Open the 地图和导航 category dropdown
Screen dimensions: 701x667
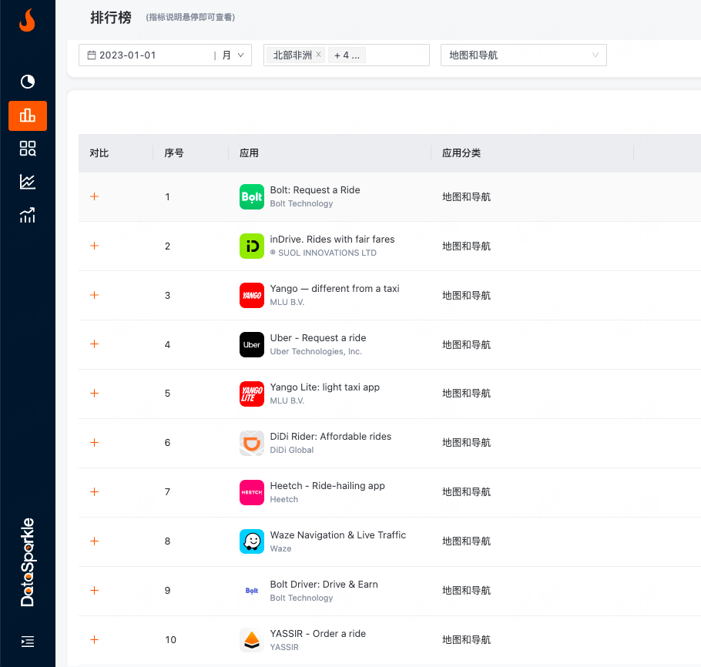coord(523,55)
